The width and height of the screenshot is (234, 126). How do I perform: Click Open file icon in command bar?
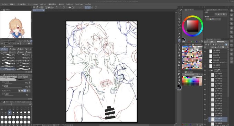49,8
